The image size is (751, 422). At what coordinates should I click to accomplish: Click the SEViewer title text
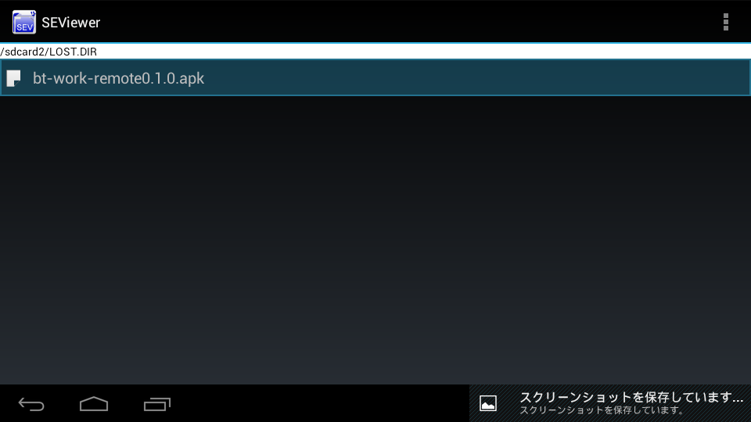pos(70,23)
